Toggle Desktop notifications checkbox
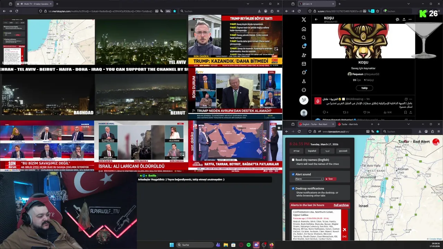 [x=293, y=188]
